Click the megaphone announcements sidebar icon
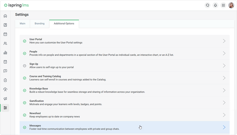The width and height of the screenshot is (237, 135). pos(5,99)
